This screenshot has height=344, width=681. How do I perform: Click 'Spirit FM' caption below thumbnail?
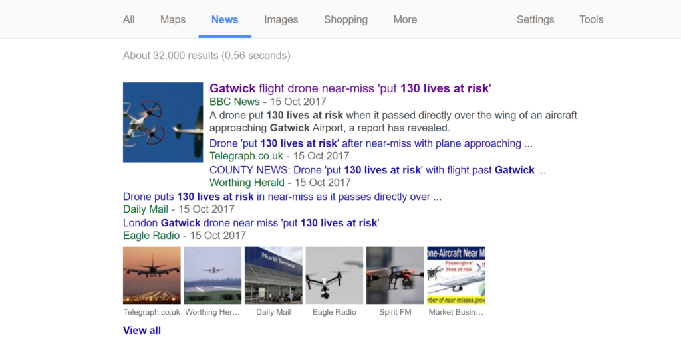click(x=395, y=312)
